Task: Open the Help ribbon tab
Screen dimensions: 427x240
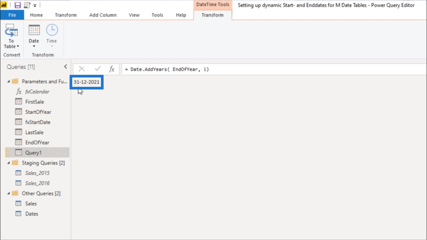Action: [181, 15]
